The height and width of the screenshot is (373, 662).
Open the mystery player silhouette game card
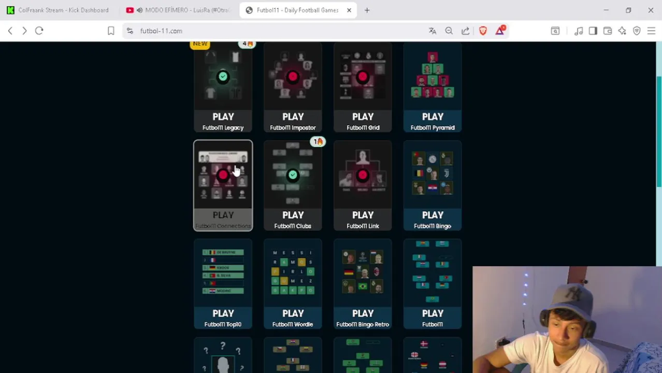223,355
